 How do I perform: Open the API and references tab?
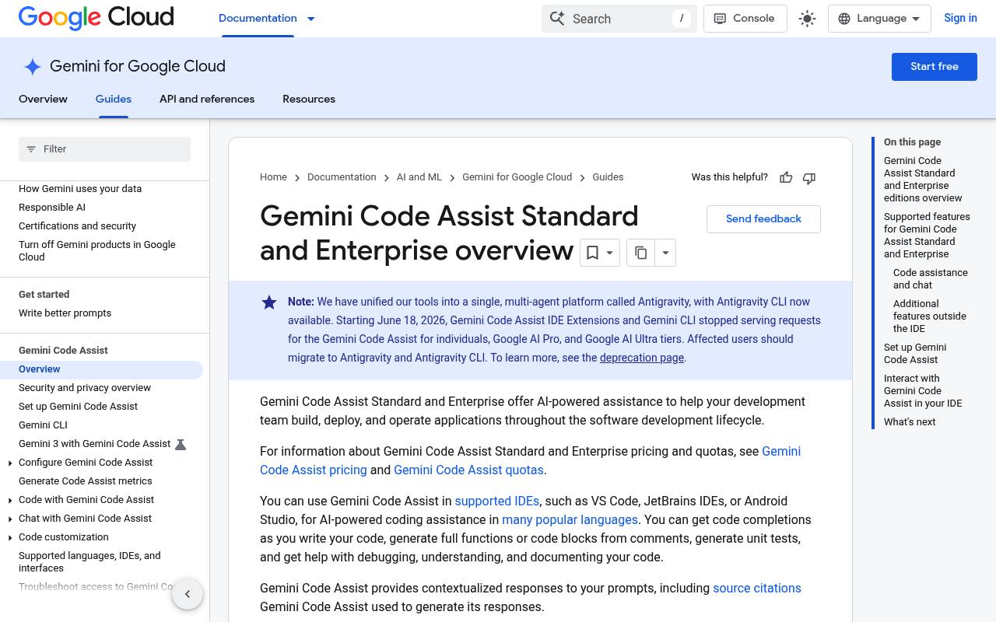(x=207, y=99)
